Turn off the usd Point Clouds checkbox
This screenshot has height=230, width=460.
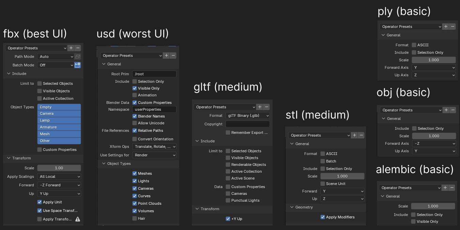(135, 203)
